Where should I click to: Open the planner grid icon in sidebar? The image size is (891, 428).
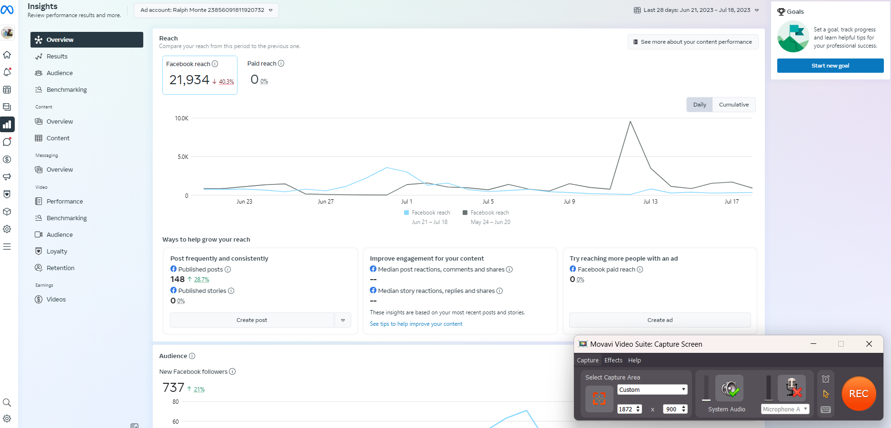[x=7, y=89]
